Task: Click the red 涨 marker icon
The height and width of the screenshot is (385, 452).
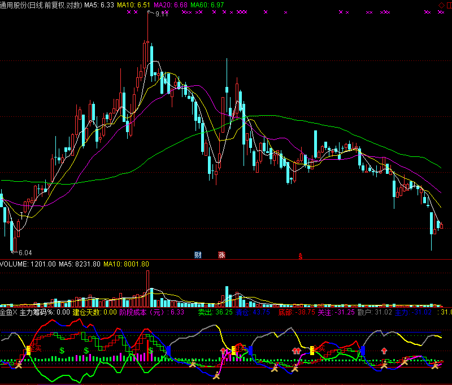Action: [221, 255]
